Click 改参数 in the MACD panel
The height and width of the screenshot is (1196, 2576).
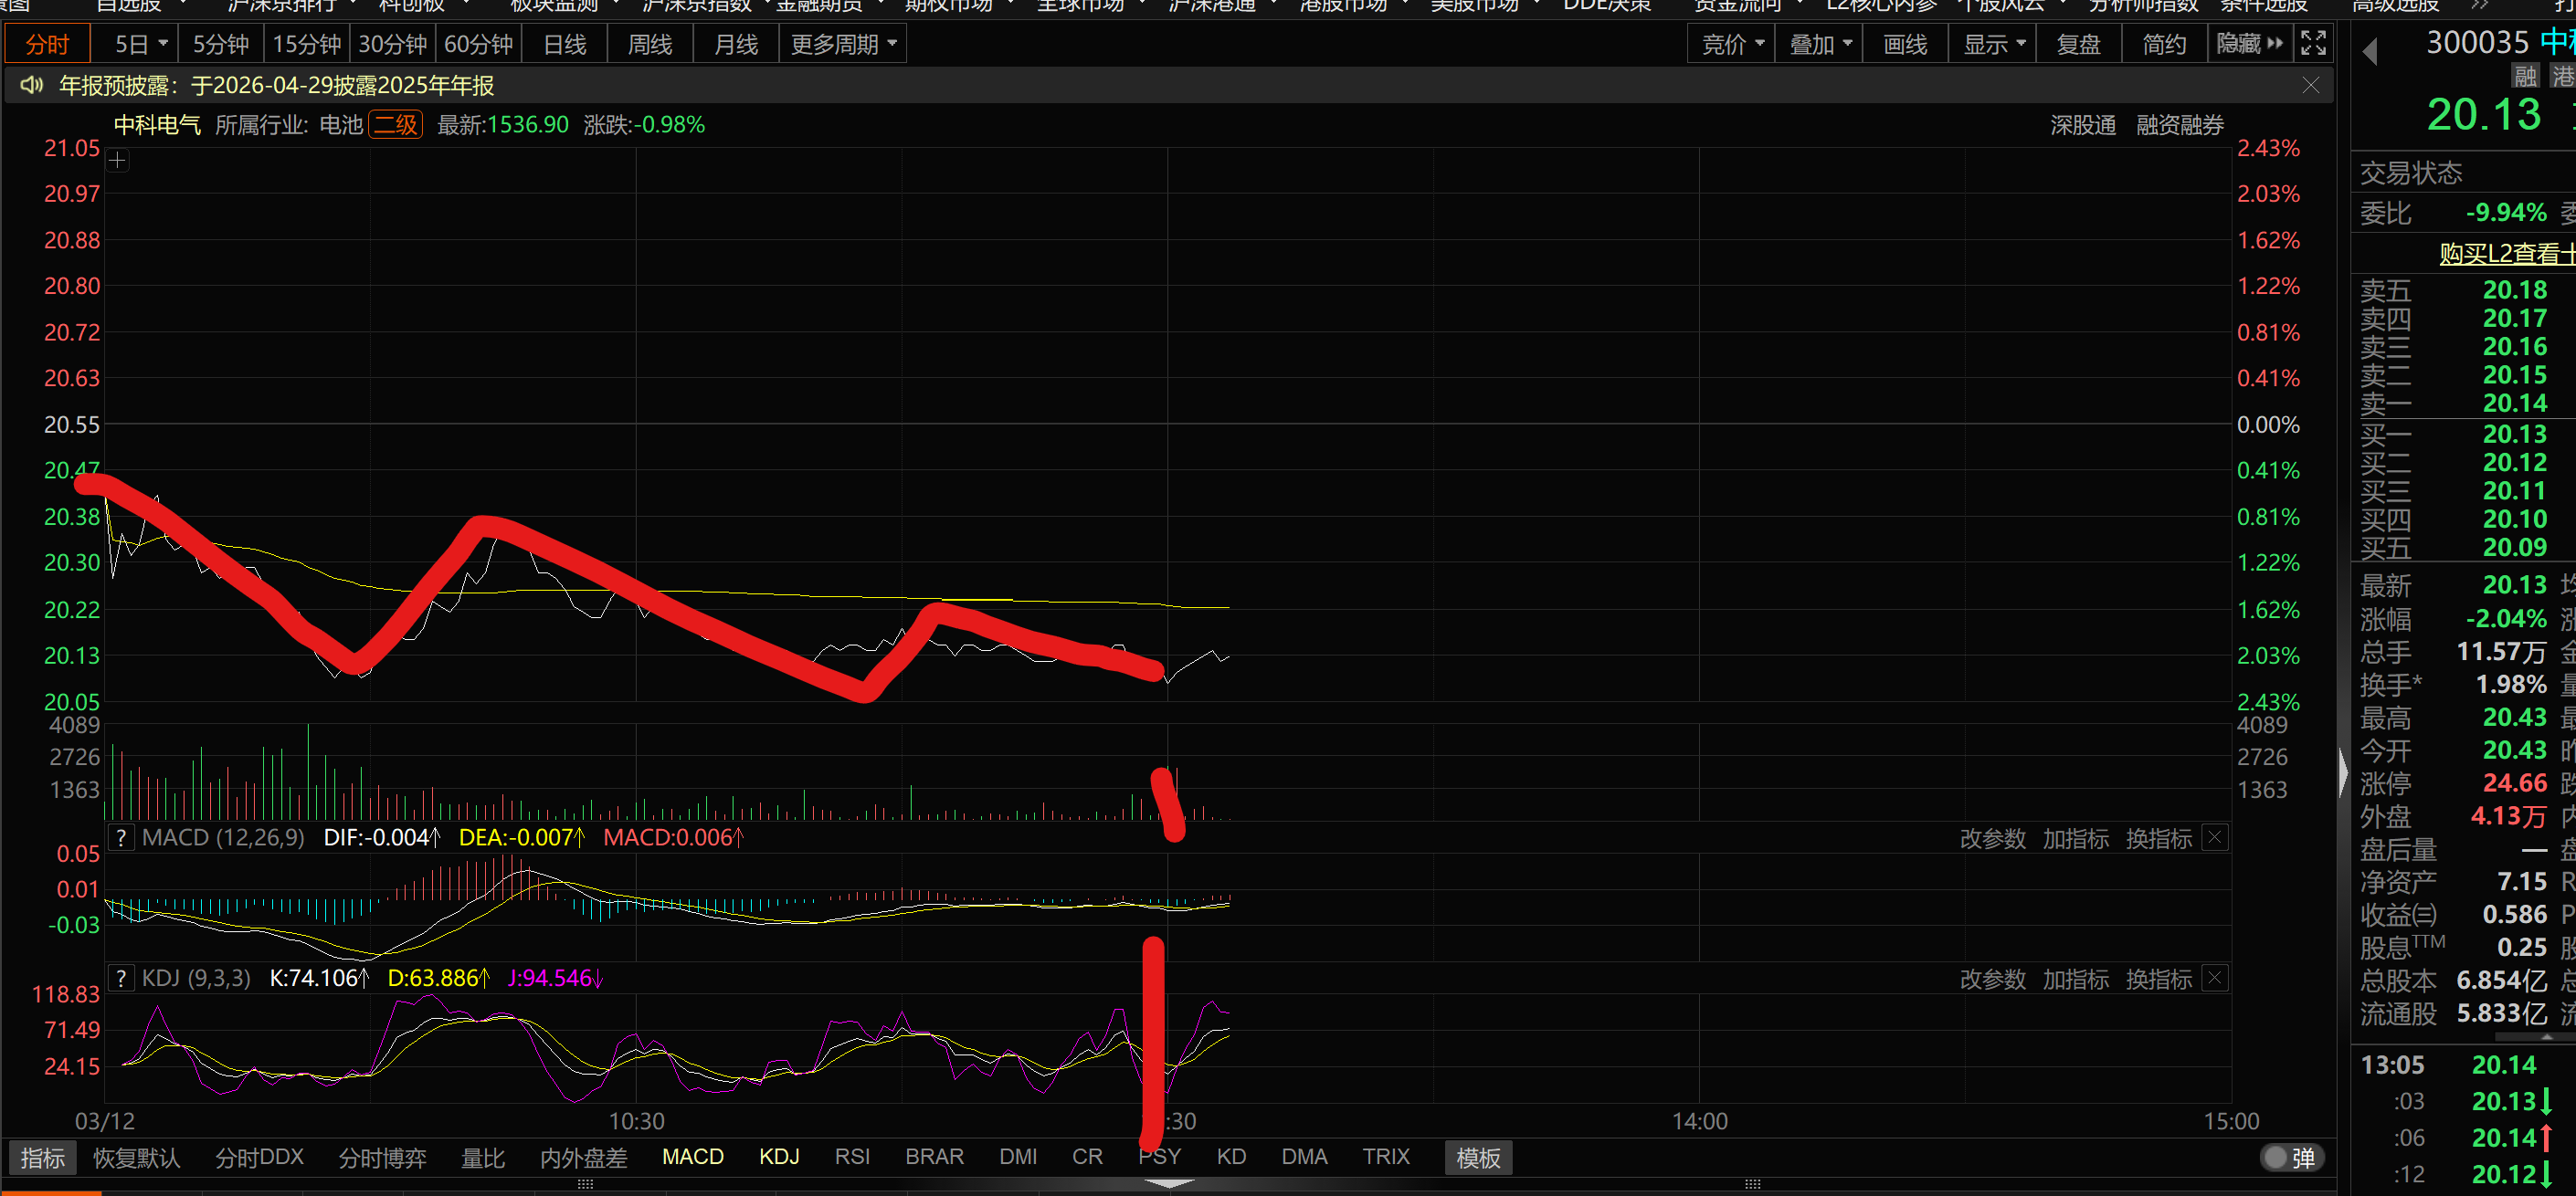pyautogui.click(x=1992, y=838)
